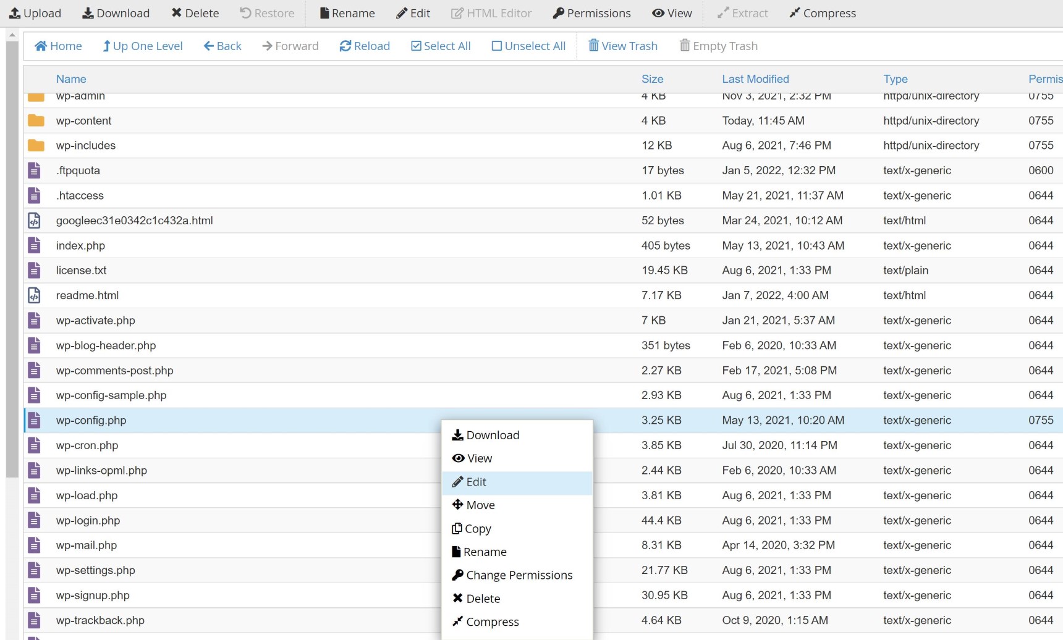
Task: Choose View in the context menu
Action: (517, 458)
